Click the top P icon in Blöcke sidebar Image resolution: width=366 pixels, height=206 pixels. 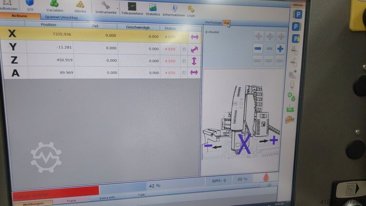(297, 15)
